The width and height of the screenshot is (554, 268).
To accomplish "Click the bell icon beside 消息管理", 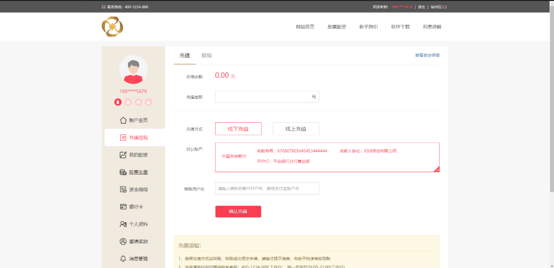I will 123,259.
